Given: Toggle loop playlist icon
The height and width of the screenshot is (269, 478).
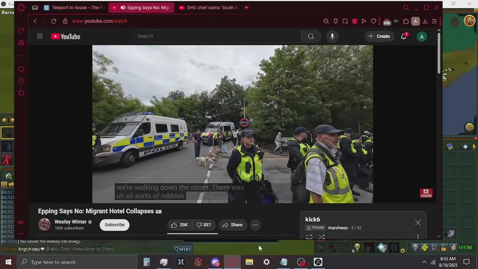Looking at the screenshot, I should point(309,236).
